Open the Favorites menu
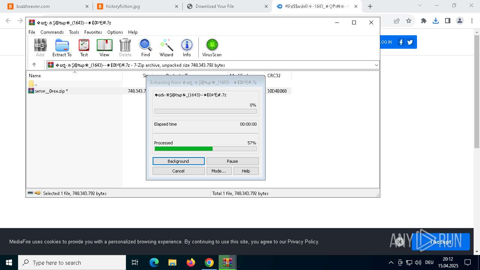 [93, 32]
